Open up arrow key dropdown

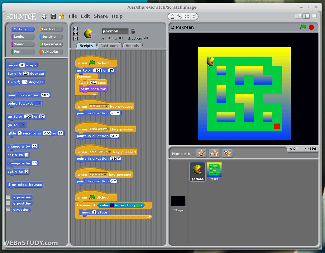98,175
